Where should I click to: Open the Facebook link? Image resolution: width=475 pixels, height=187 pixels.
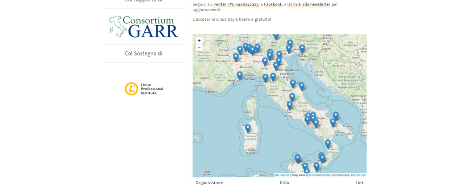click(273, 4)
